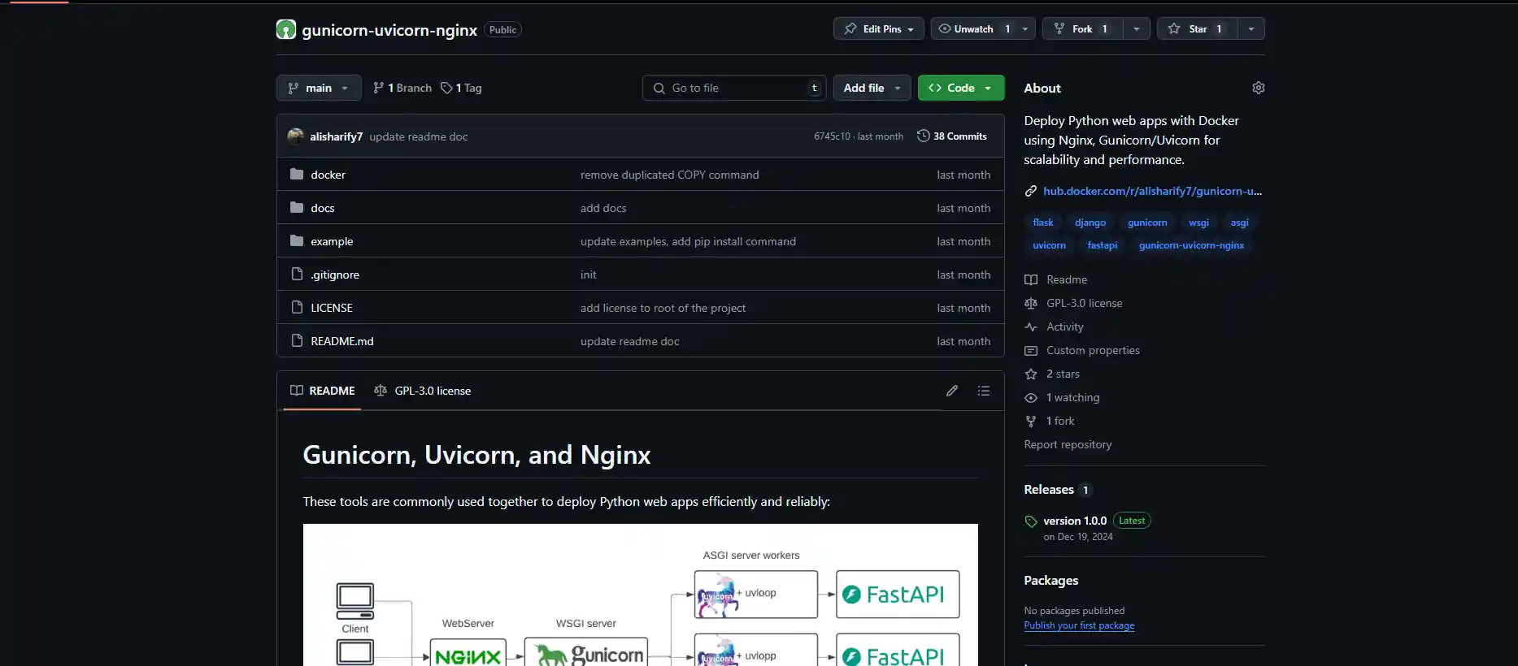Image resolution: width=1518 pixels, height=666 pixels.
Task: Click the 1 Branch icon link
Action: pos(378,88)
